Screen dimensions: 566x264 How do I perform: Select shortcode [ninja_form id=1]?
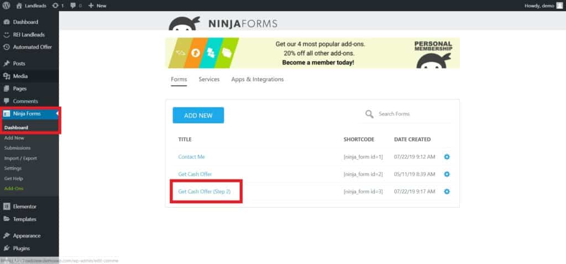pos(363,157)
